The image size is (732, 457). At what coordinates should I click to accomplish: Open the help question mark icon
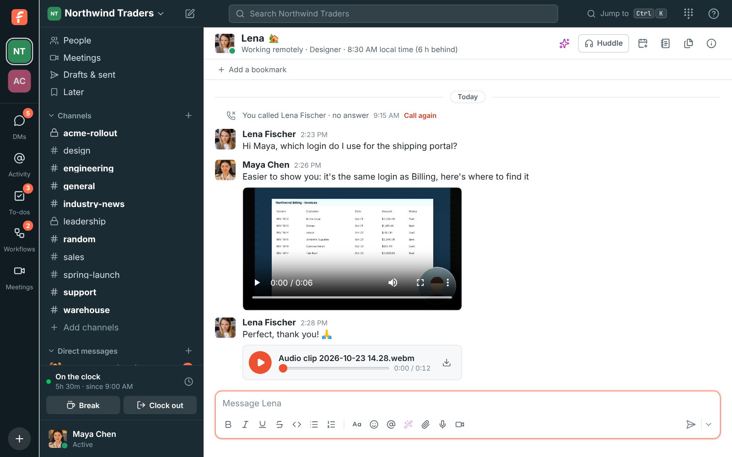coord(713,14)
